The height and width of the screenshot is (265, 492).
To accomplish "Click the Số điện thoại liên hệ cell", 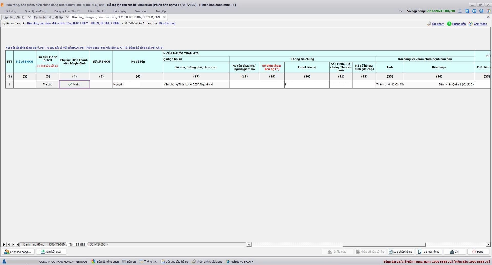I will tap(272, 84).
